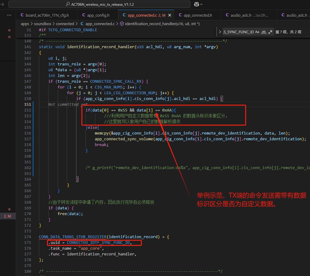Click 'CONNECTED_SYNC_CALL_RX' on line 147
The image size is (310, 276).
click(116, 81)
